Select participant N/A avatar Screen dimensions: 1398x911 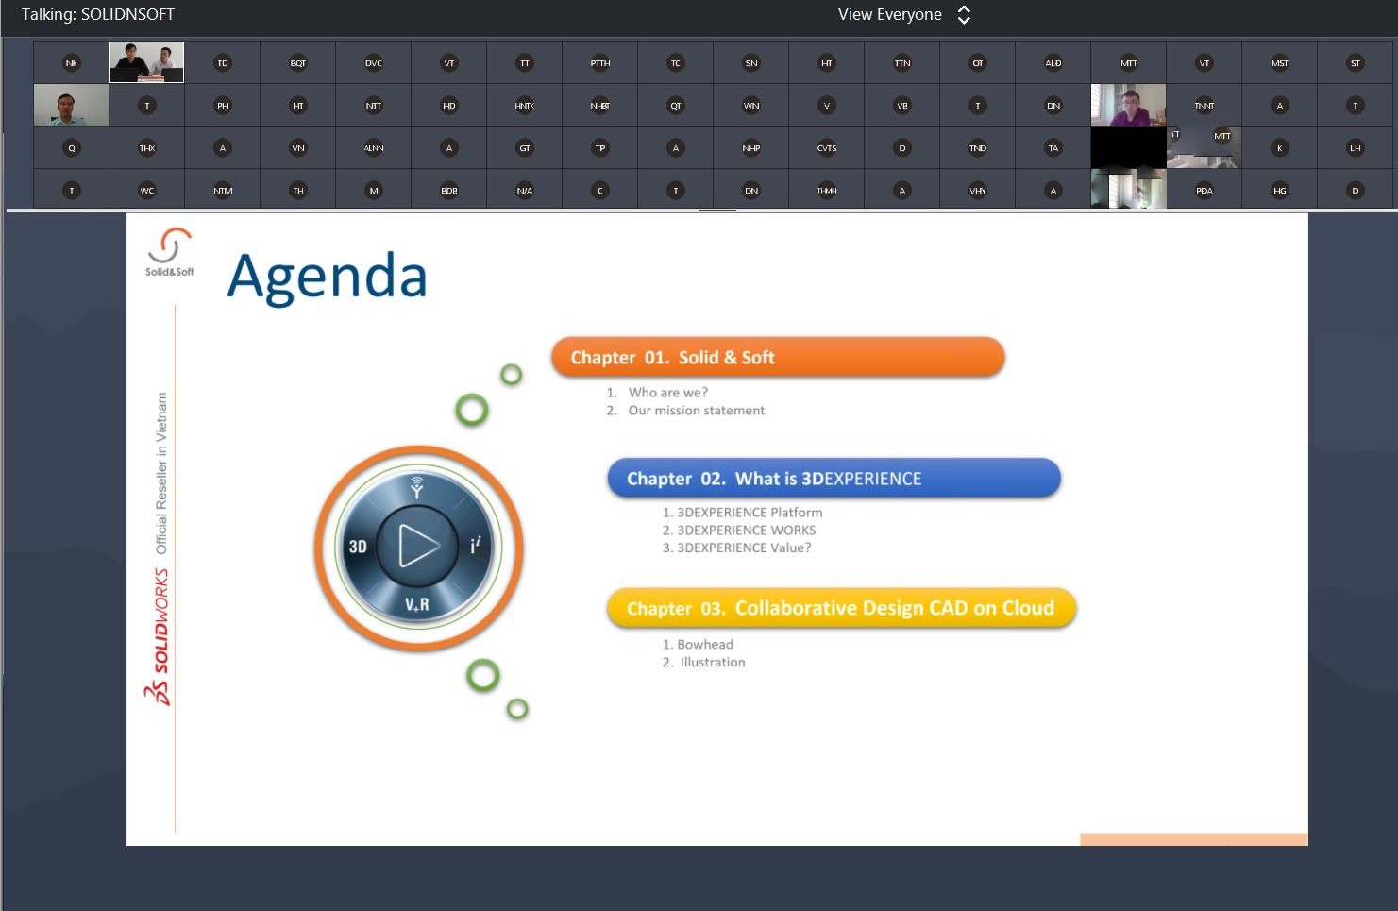[525, 191]
